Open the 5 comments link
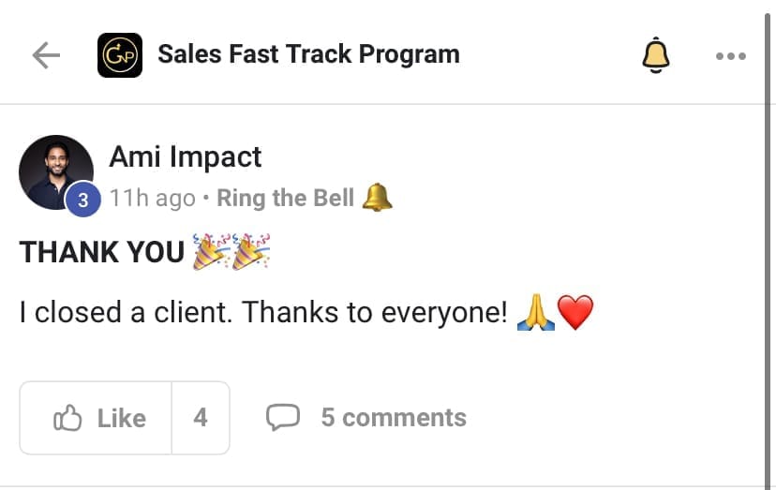Viewport: 776px width, 490px height. 393,417
